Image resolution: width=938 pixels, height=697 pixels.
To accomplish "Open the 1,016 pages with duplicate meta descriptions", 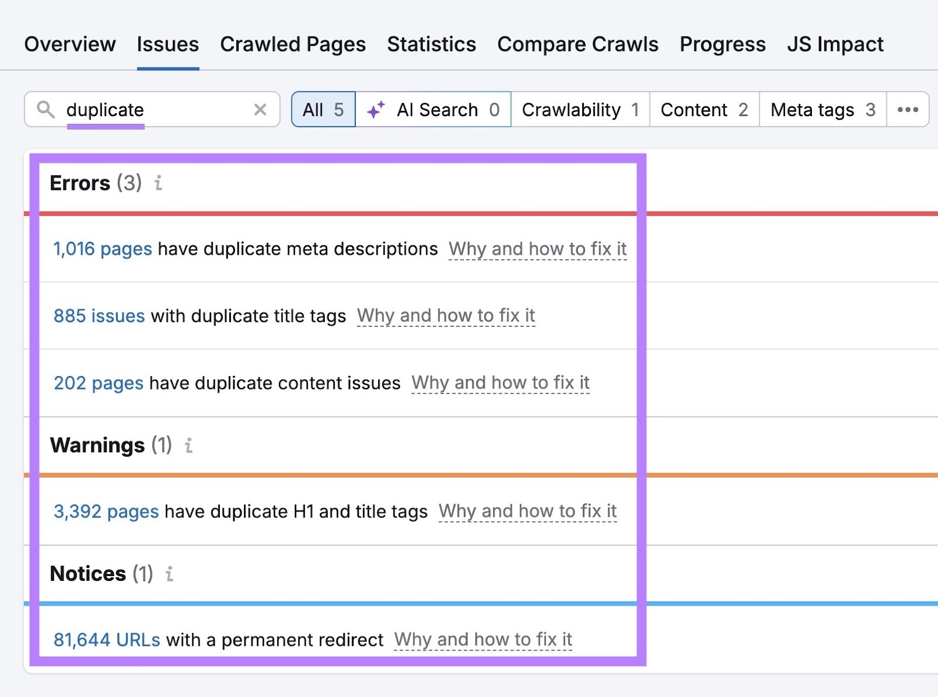I will pyautogui.click(x=101, y=249).
